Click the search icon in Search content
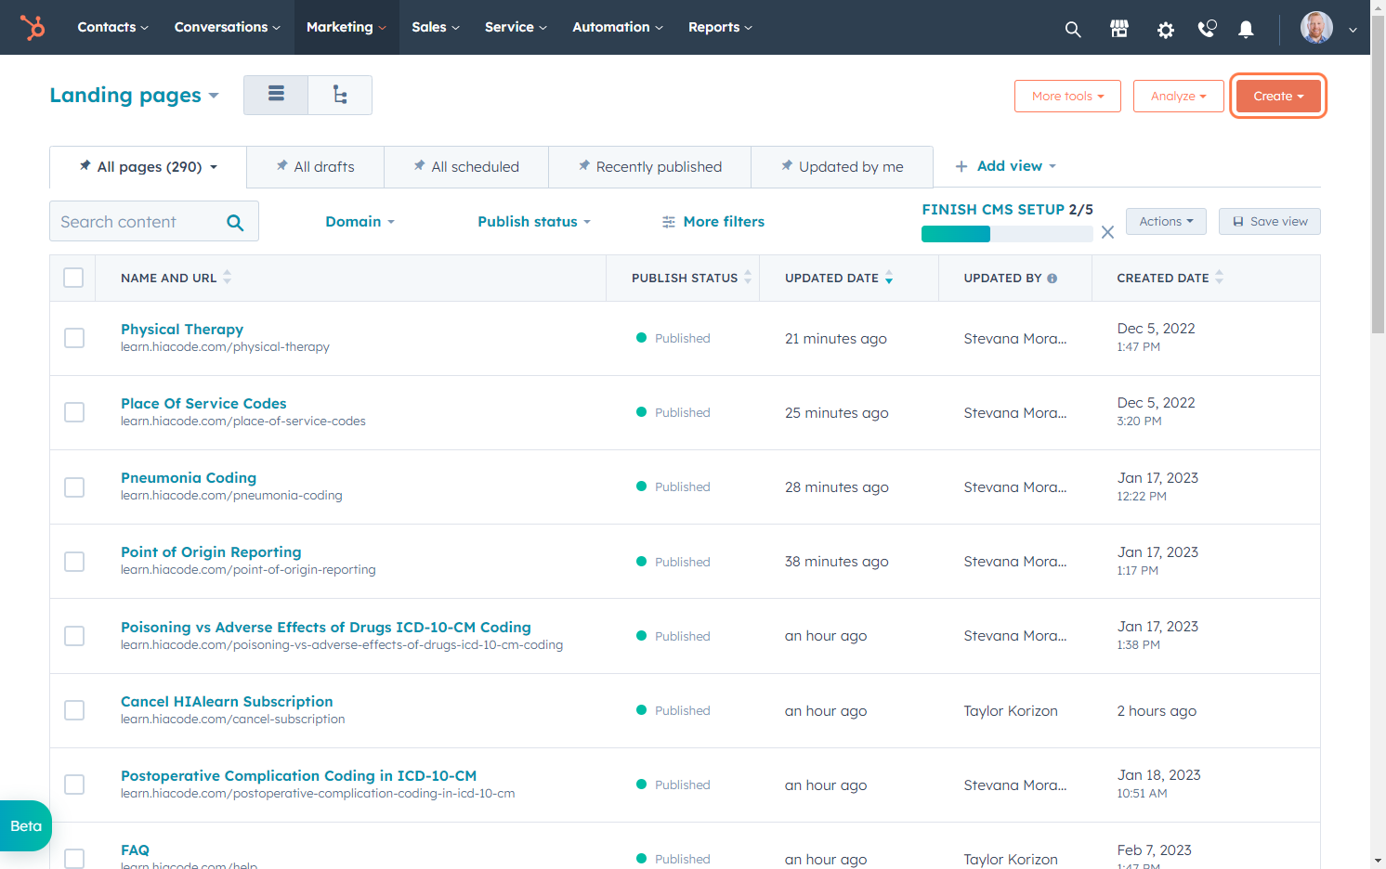 235,222
